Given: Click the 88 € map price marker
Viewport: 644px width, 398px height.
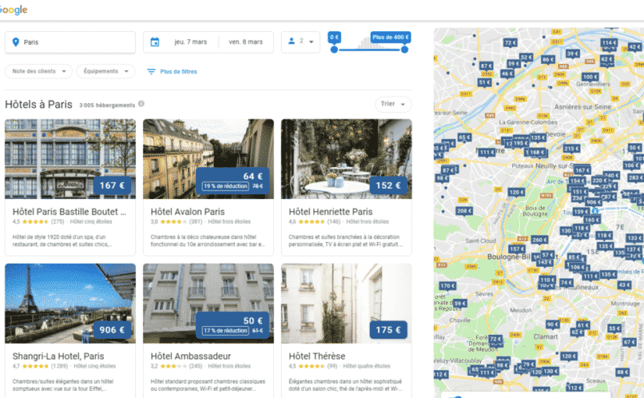Looking at the screenshot, I should click(x=623, y=372).
